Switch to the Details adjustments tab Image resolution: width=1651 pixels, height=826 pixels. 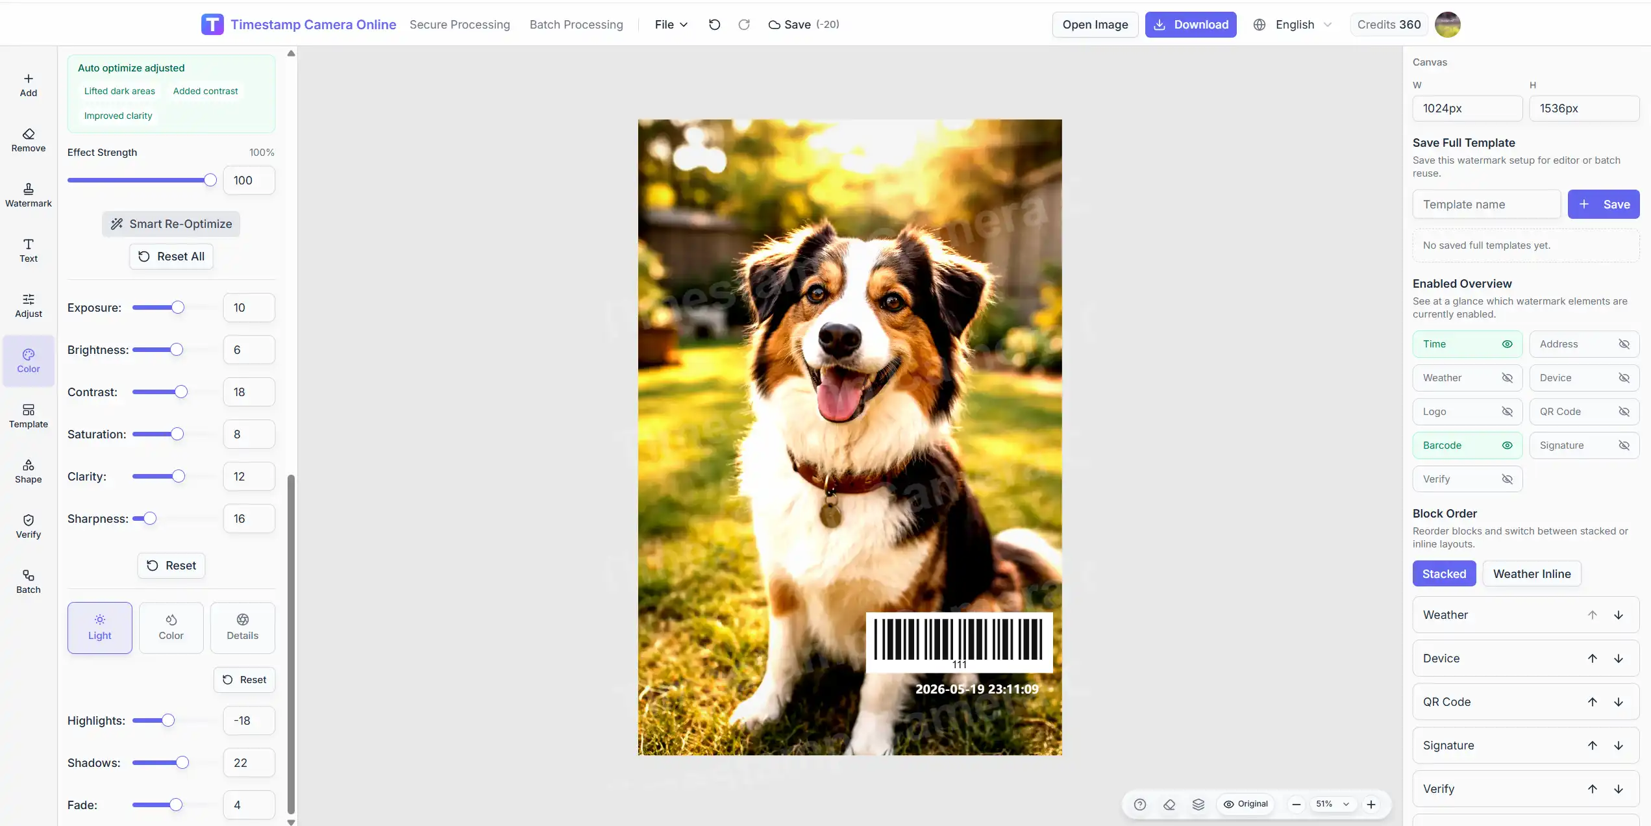(x=243, y=628)
